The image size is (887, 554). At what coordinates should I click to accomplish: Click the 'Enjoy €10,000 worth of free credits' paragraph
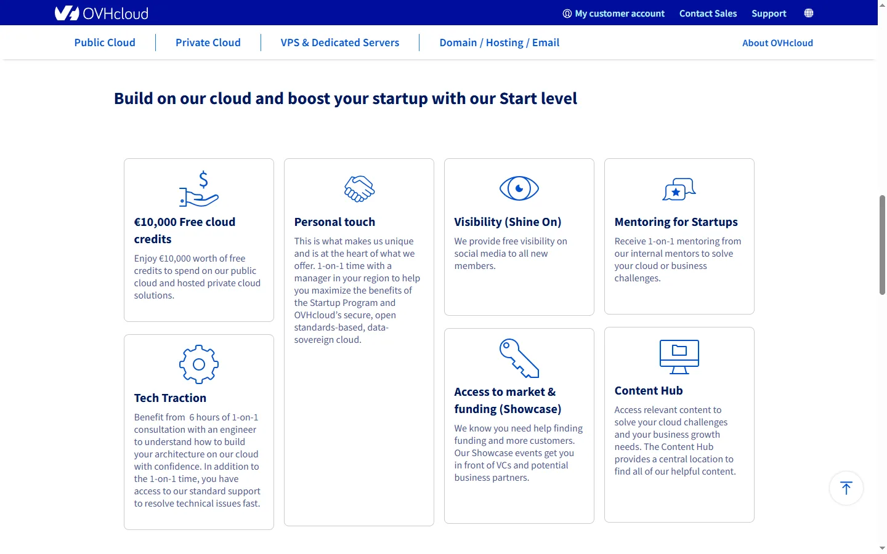pos(197,277)
